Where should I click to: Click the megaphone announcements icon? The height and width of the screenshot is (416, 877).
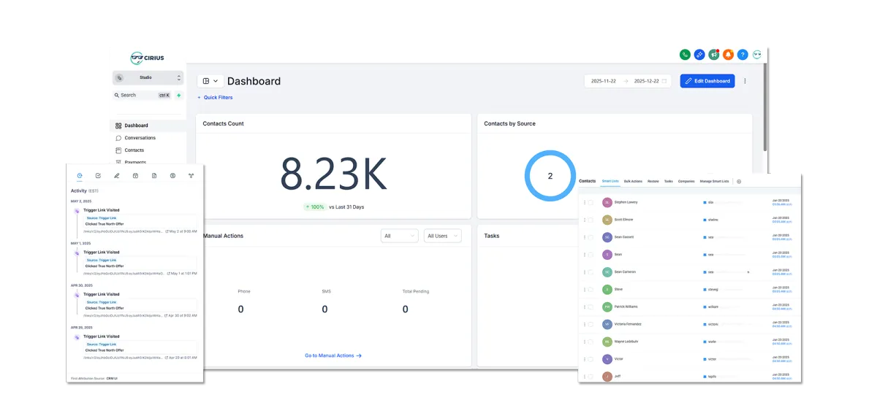(x=713, y=55)
